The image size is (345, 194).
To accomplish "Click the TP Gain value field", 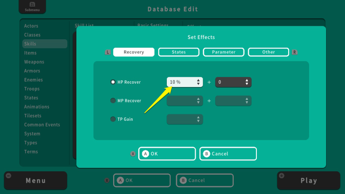I will [185, 119].
